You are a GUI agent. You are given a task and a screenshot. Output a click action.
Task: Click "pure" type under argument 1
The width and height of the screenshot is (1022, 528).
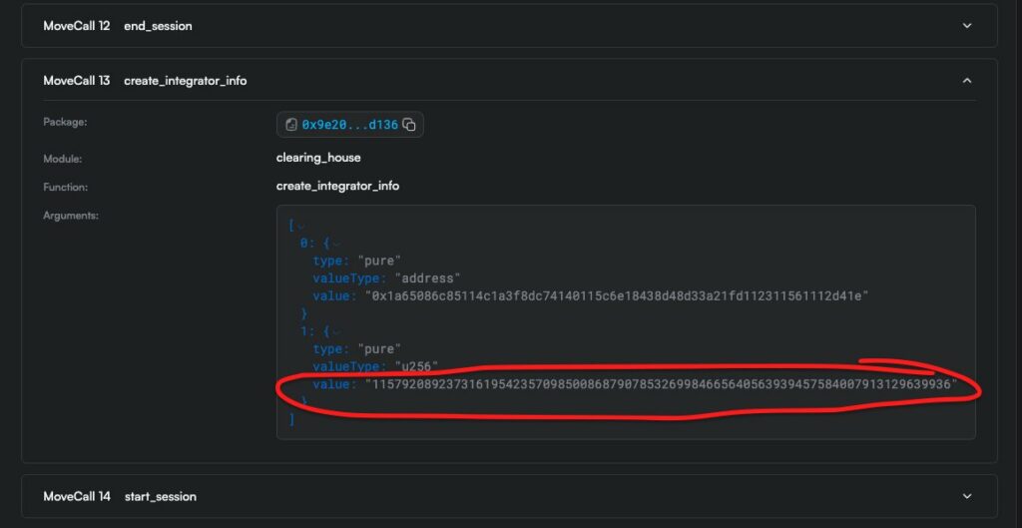click(379, 349)
